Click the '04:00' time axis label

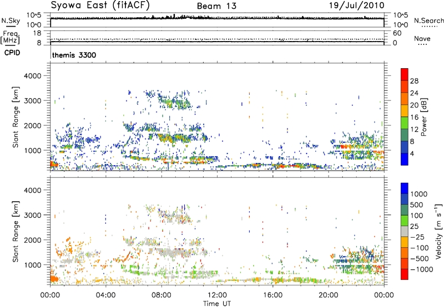point(105,295)
